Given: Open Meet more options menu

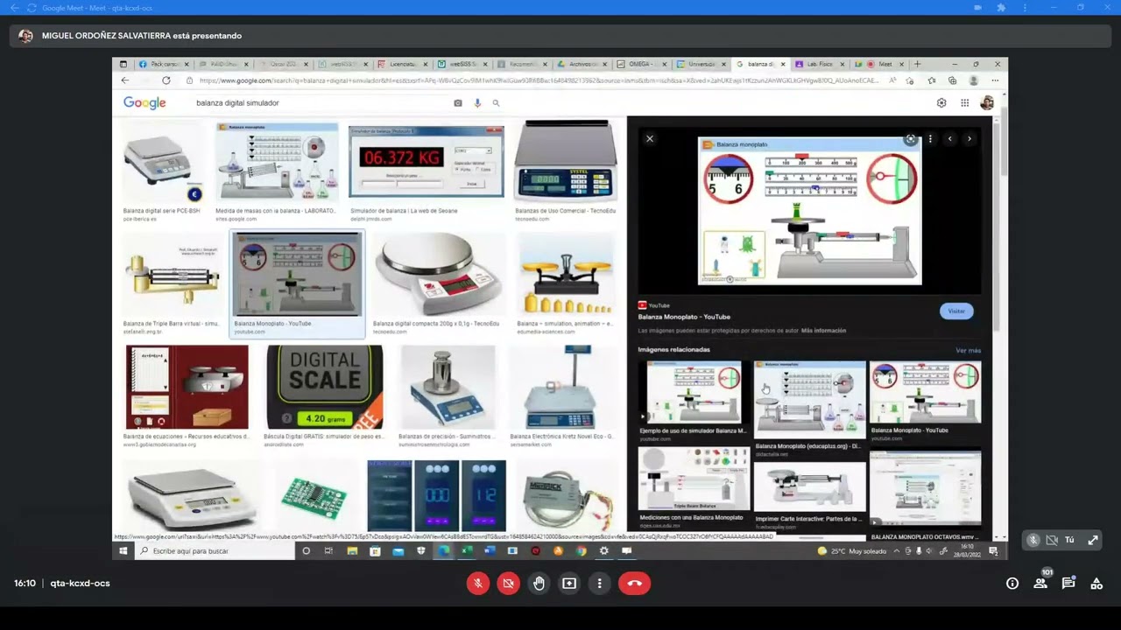Looking at the screenshot, I should [x=600, y=583].
